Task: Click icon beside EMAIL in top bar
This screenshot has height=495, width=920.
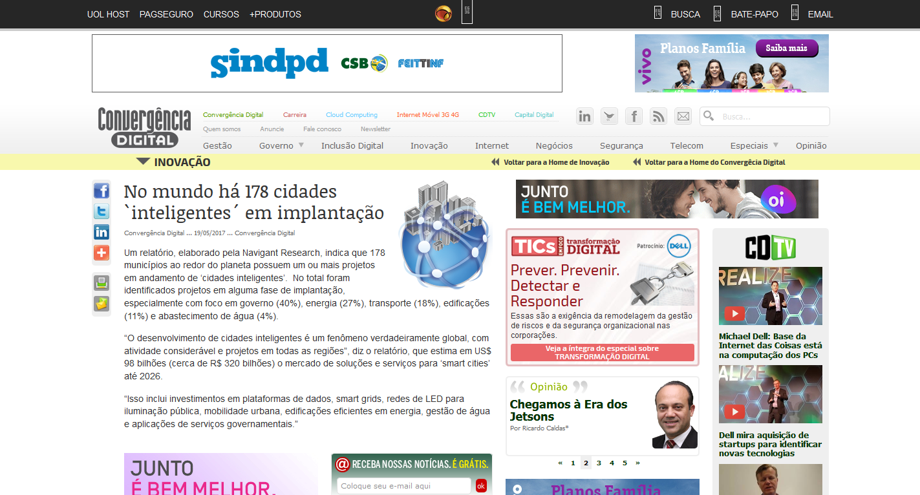Action: click(795, 13)
